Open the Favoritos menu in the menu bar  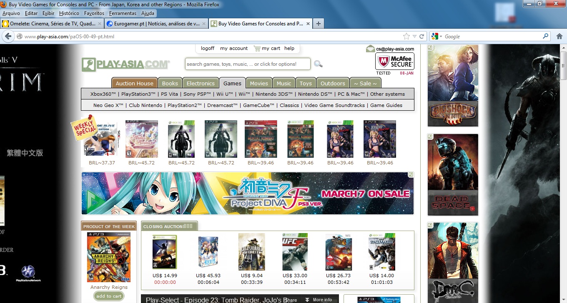click(x=94, y=13)
